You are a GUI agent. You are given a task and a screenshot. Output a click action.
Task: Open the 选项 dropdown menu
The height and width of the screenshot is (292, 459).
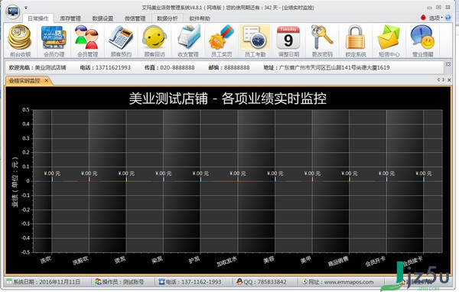coord(435,18)
